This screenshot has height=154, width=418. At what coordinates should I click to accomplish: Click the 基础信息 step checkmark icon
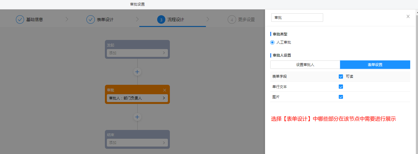(20, 19)
